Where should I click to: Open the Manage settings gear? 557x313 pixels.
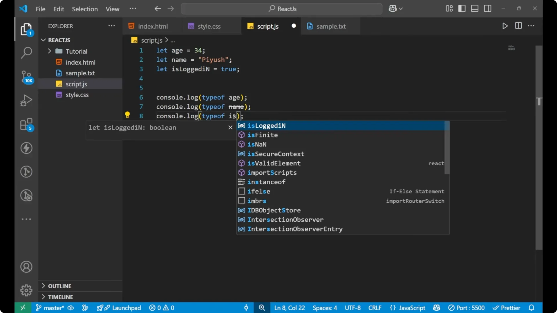[26, 290]
